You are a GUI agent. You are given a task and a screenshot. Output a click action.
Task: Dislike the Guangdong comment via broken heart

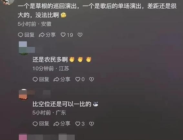[92, 124]
